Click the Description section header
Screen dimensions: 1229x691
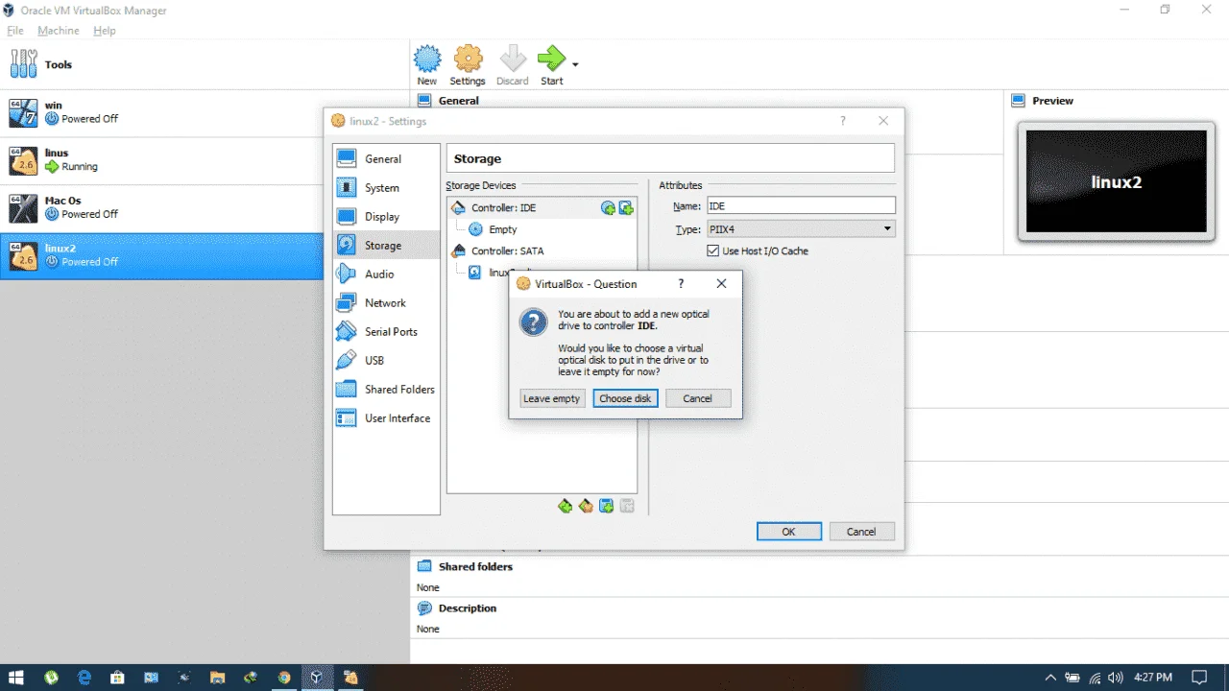click(468, 608)
